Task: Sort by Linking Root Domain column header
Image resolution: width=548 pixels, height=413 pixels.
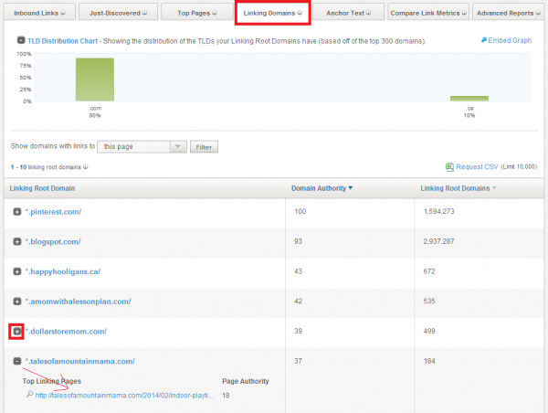Action: click(42, 188)
